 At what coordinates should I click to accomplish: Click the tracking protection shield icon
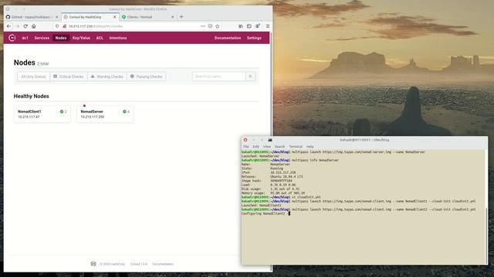point(57,26)
